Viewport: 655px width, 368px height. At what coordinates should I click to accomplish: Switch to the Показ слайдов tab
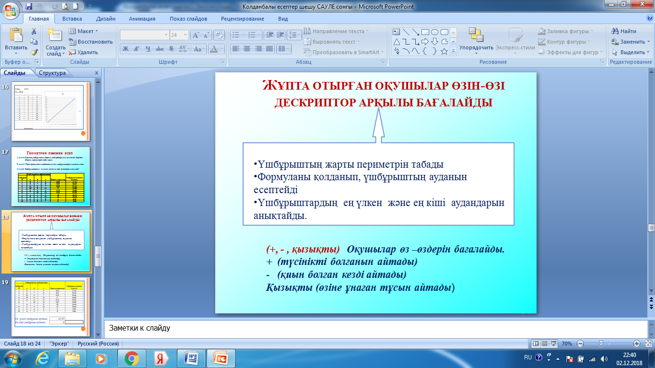(188, 19)
